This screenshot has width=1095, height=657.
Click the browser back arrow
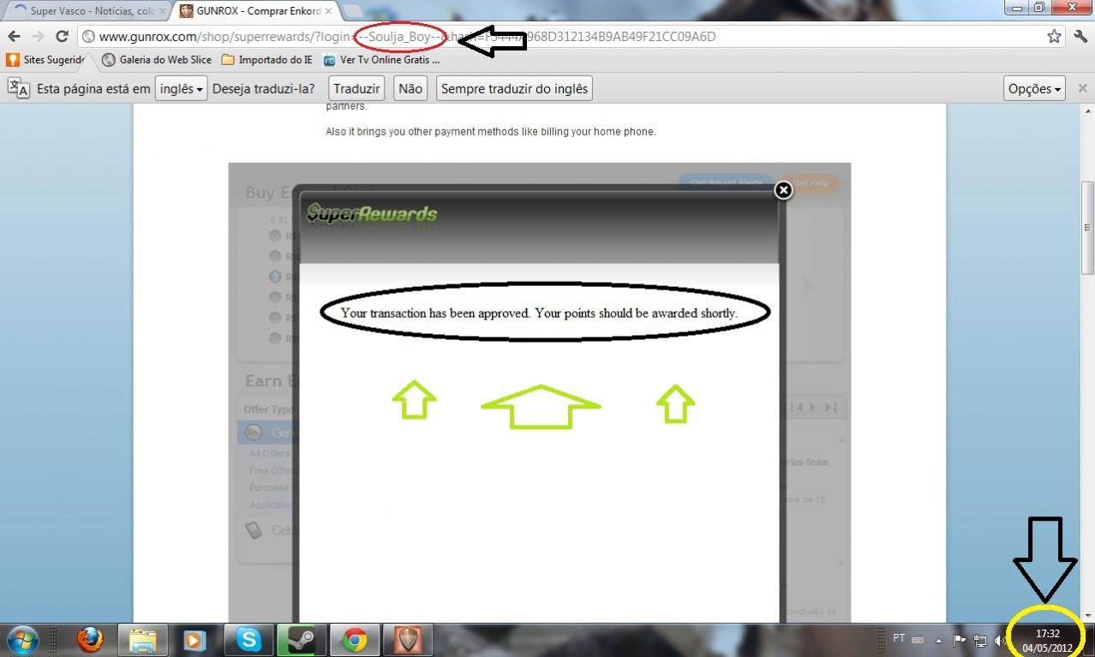[x=15, y=36]
